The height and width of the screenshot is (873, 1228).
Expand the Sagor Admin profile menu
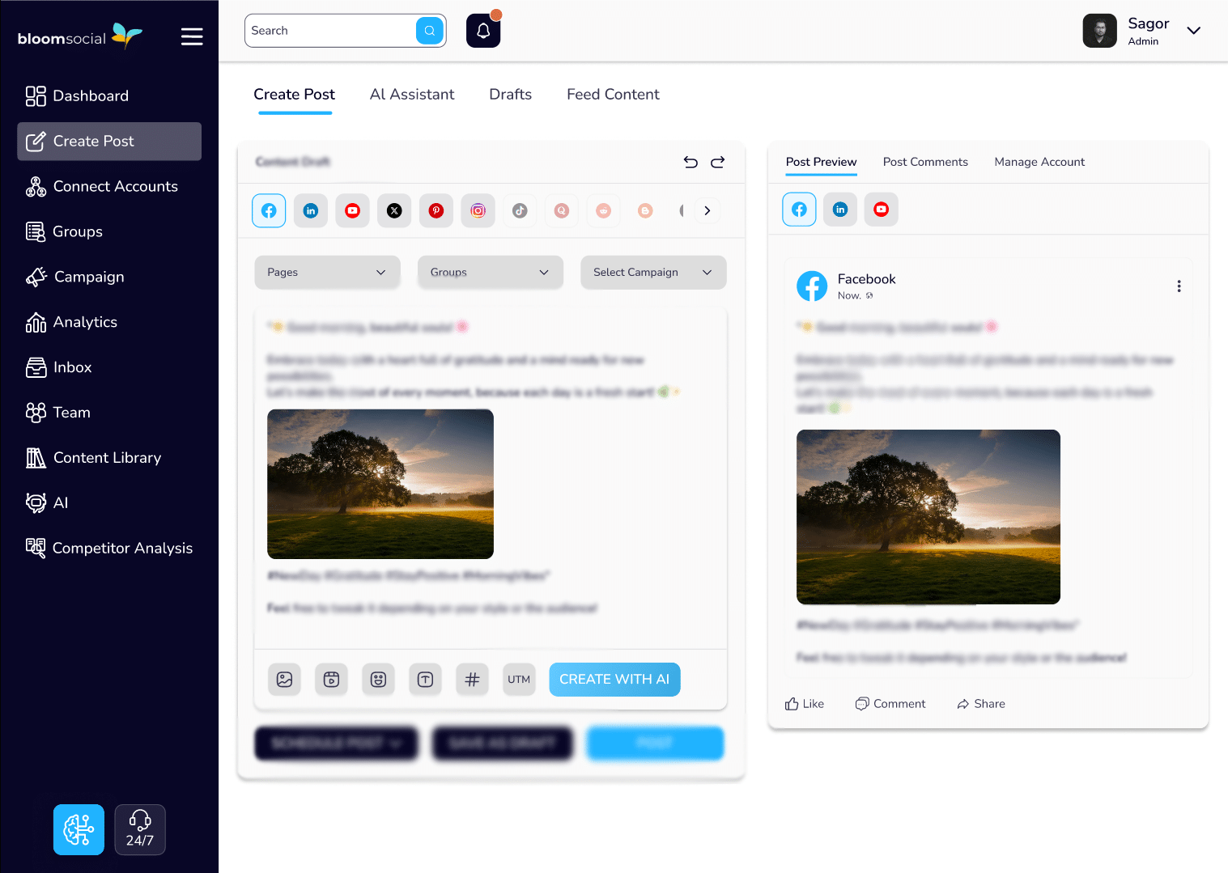1193,31
